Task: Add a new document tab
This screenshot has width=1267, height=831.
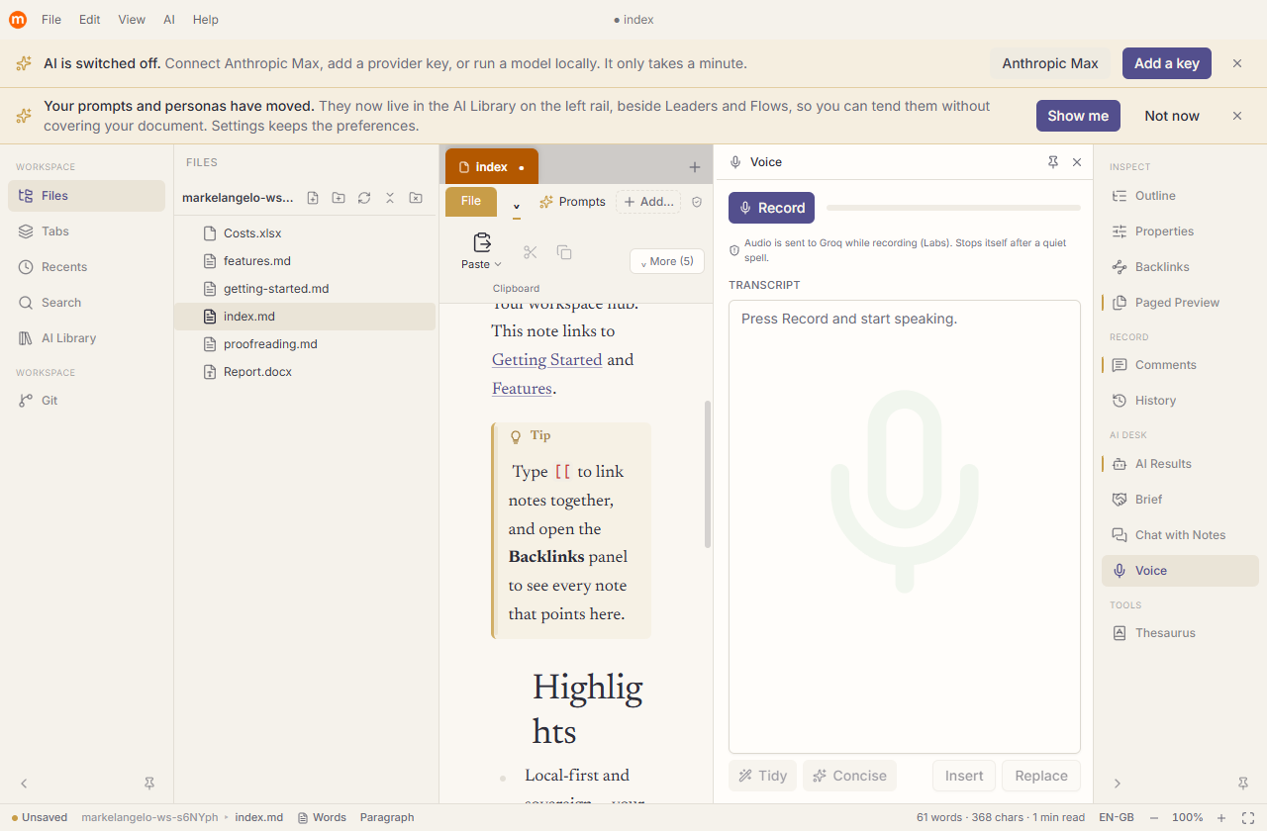Action: pyautogui.click(x=695, y=167)
